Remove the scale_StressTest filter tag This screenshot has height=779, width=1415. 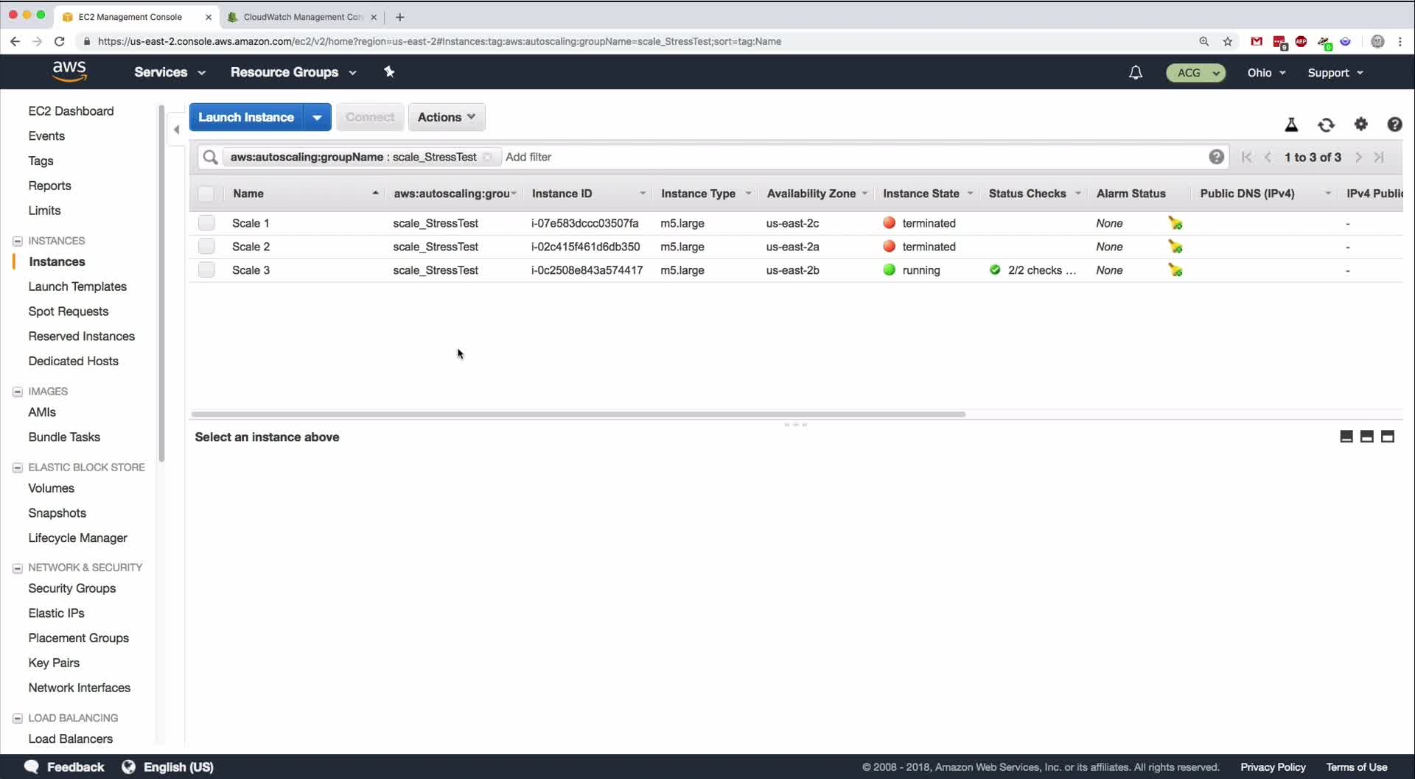pyautogui.click(x=487, y=157)
